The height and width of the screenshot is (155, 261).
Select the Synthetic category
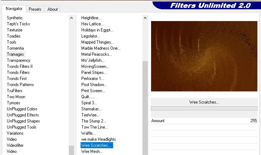[15, 18]
